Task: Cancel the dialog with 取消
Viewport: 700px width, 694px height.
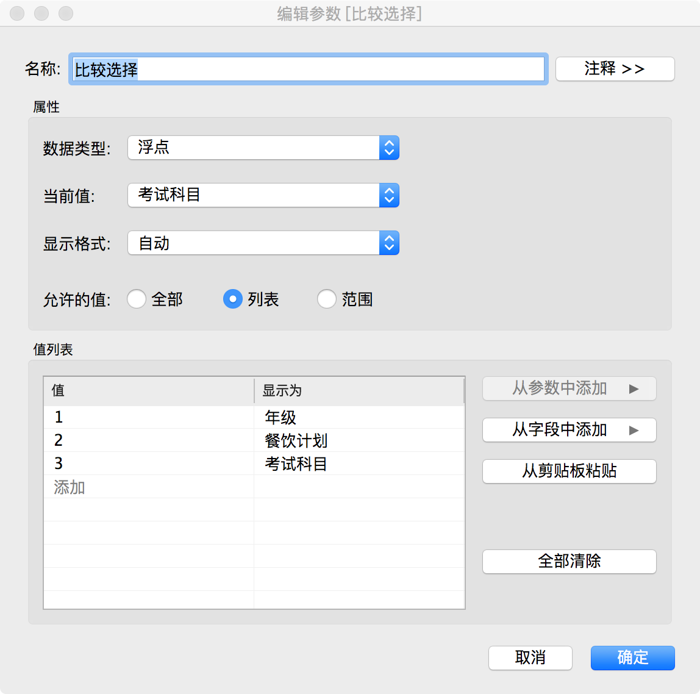Action: [x=529, y=658]
